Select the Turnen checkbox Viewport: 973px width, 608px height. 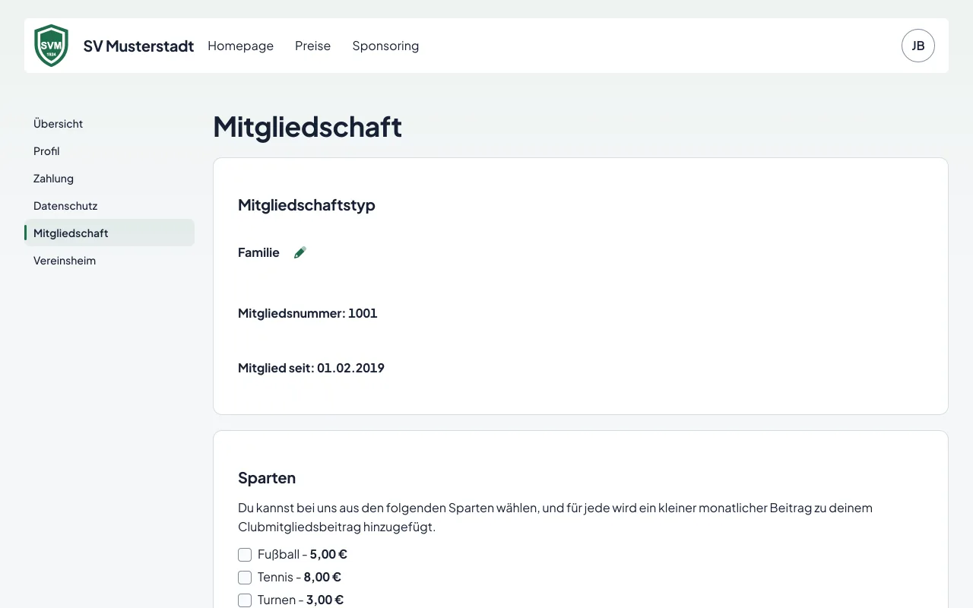pyautogui.click(x=245, y=600)
